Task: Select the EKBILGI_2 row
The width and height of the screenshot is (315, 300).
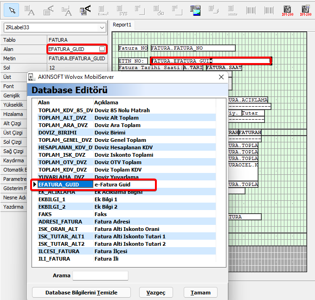Action: click(x=127, y=207)
